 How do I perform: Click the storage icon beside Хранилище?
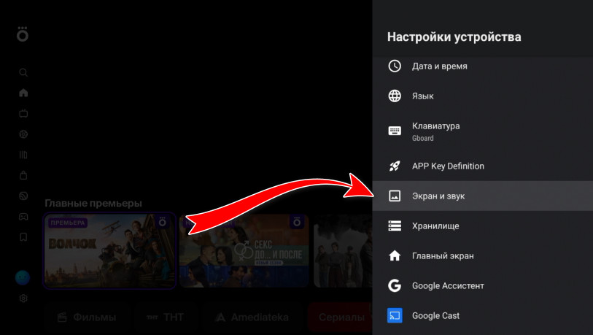click(395, 226)
